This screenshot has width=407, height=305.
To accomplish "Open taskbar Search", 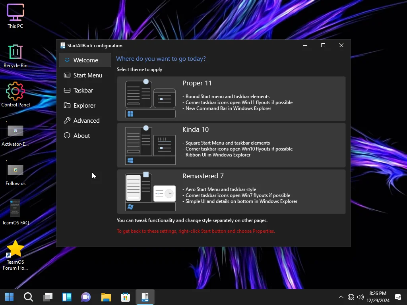I will click(x=28, y=297).
